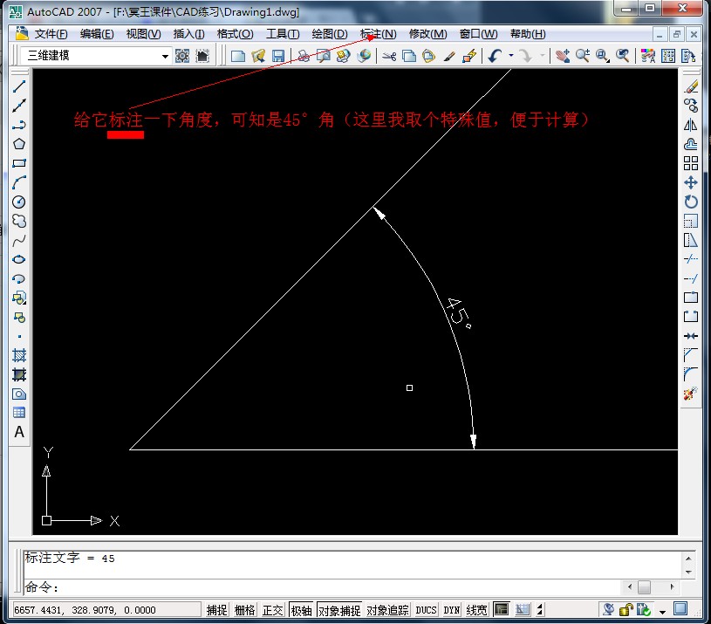
Task: Select the Rotate tool
Action: pyautogui.click(x=691, y=202)
